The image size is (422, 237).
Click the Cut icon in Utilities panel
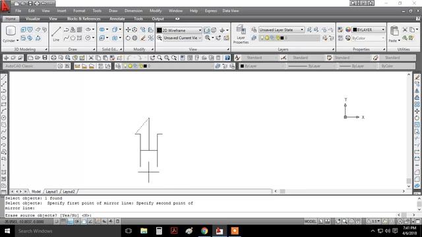pos(405,30)
